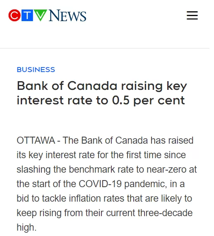Click 'pandemic,' in the article paragraph
This screenshot has height=236, width=214.
(x=146, y=184)
